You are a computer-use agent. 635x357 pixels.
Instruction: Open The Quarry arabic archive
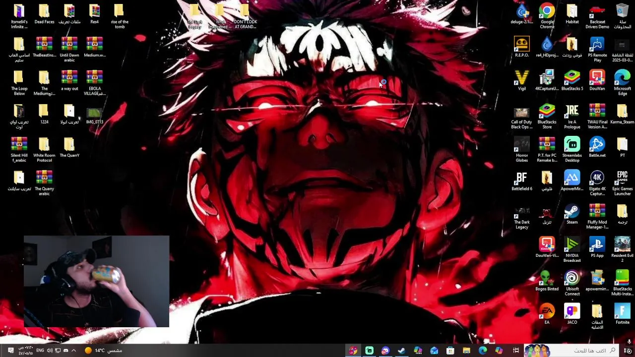(44, 182)
